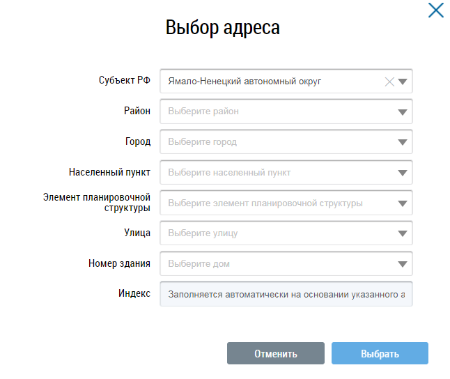Click the Индекс auto-filled field

[286, 294]
